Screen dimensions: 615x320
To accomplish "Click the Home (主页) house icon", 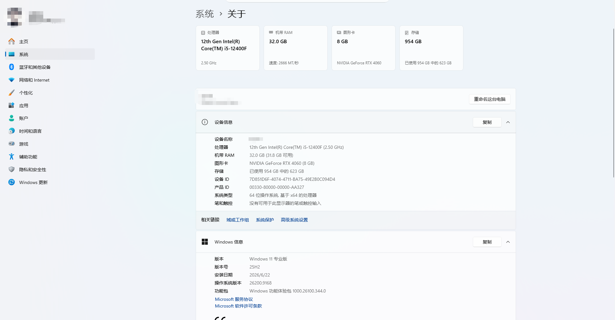I will tap(12, 41).
